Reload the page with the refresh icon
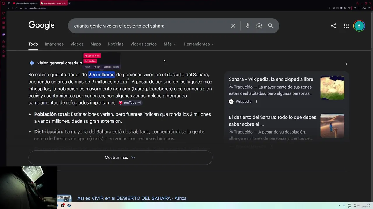 tap(16, 8)
